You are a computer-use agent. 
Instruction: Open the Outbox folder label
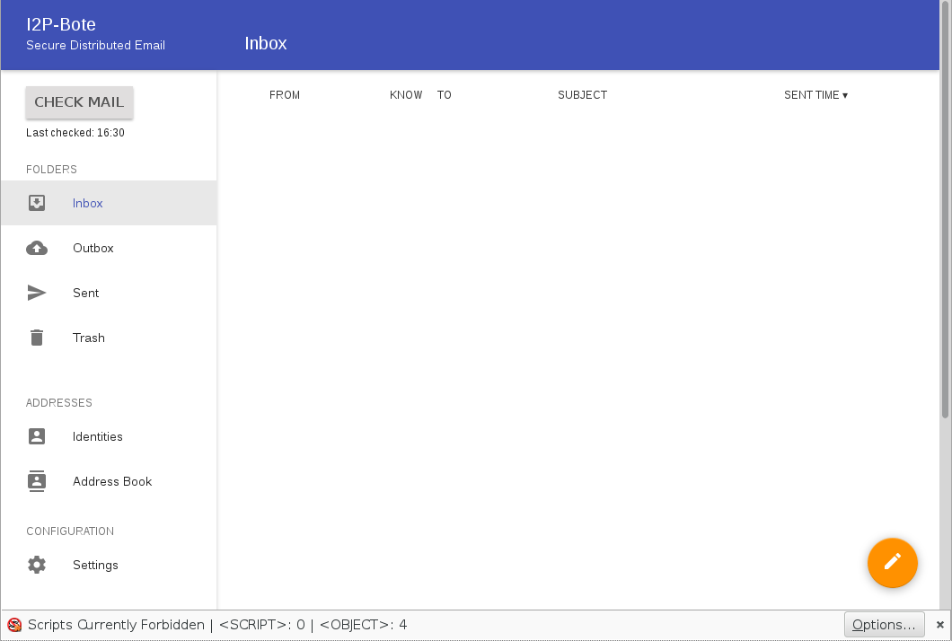coord(93,249)
